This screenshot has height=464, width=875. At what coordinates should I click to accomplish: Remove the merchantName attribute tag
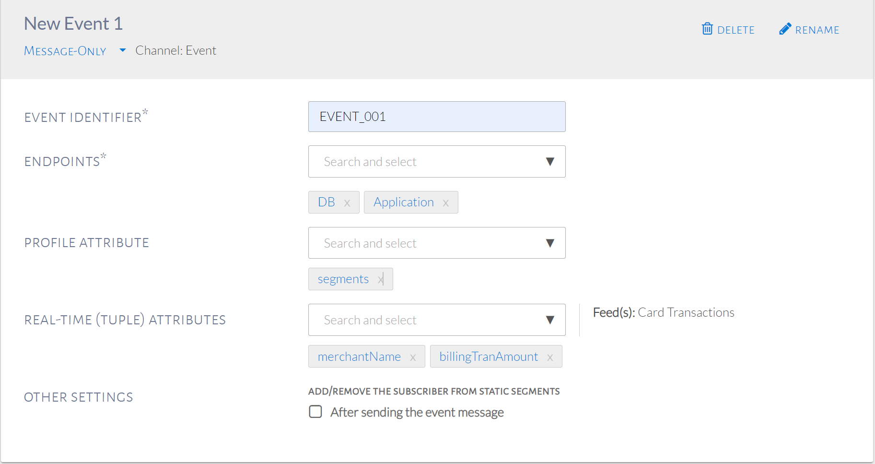coord(413,357)
